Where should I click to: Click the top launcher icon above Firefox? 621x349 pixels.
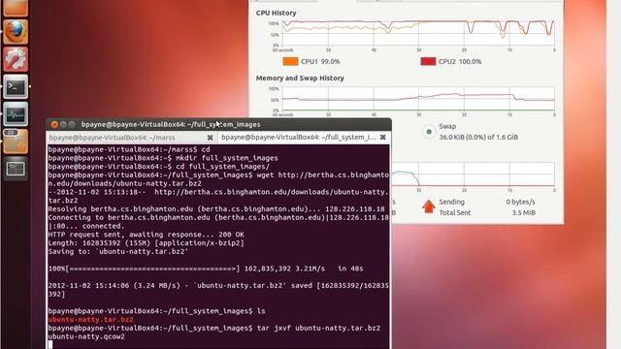point(16,8)
